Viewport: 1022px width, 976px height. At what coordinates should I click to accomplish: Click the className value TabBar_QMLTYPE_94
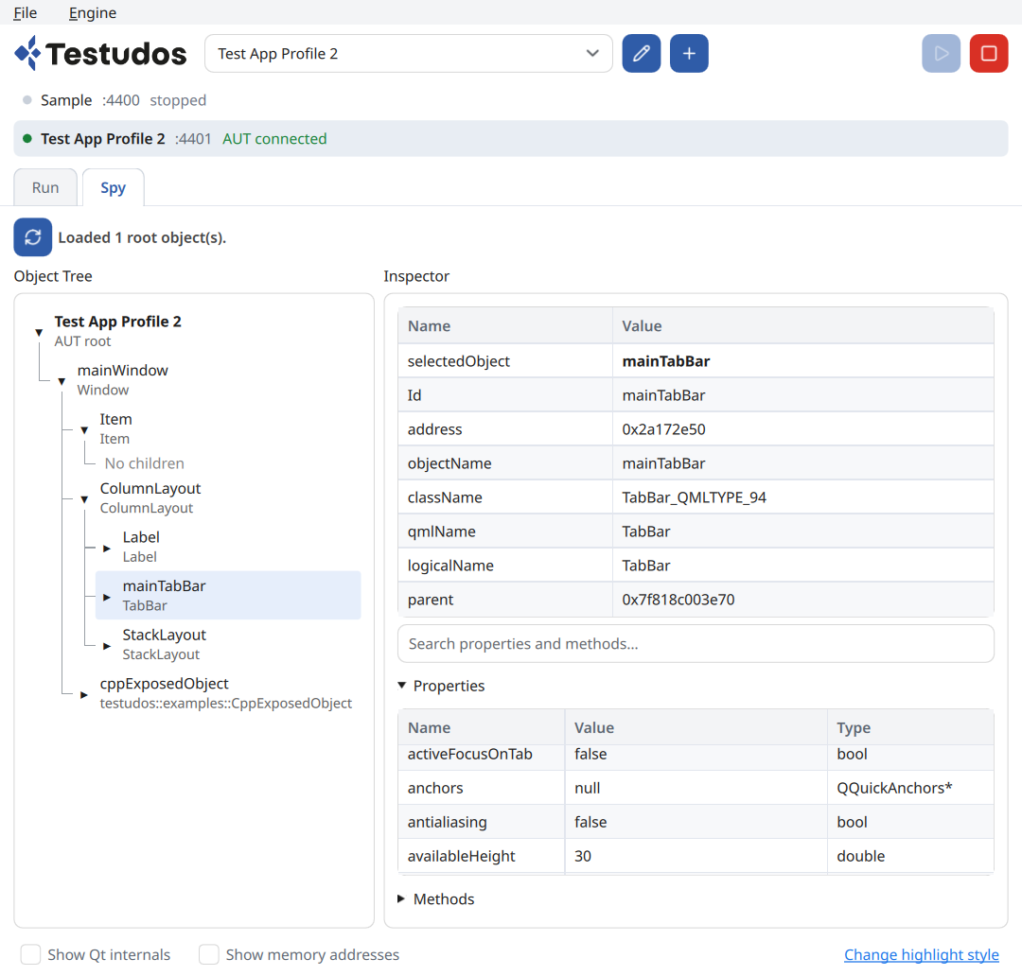coord(695,497)
